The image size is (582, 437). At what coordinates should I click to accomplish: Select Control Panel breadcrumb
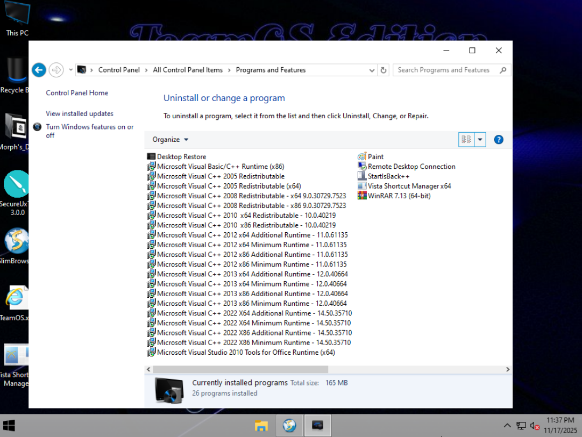119,70
